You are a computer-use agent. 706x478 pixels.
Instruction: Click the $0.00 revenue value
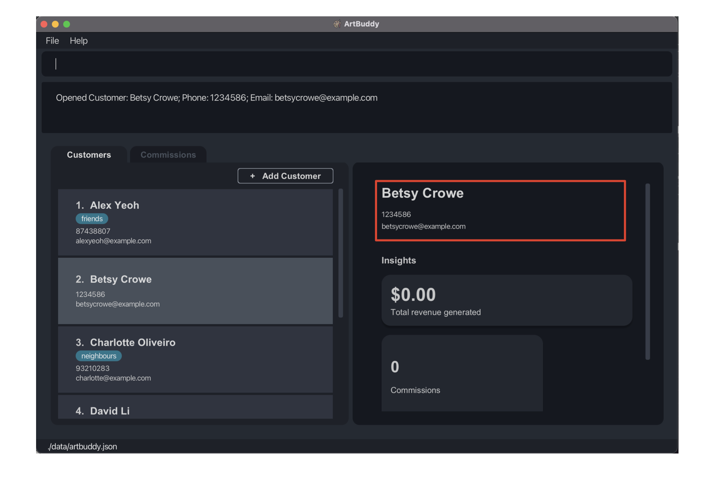tap(413, 295)
